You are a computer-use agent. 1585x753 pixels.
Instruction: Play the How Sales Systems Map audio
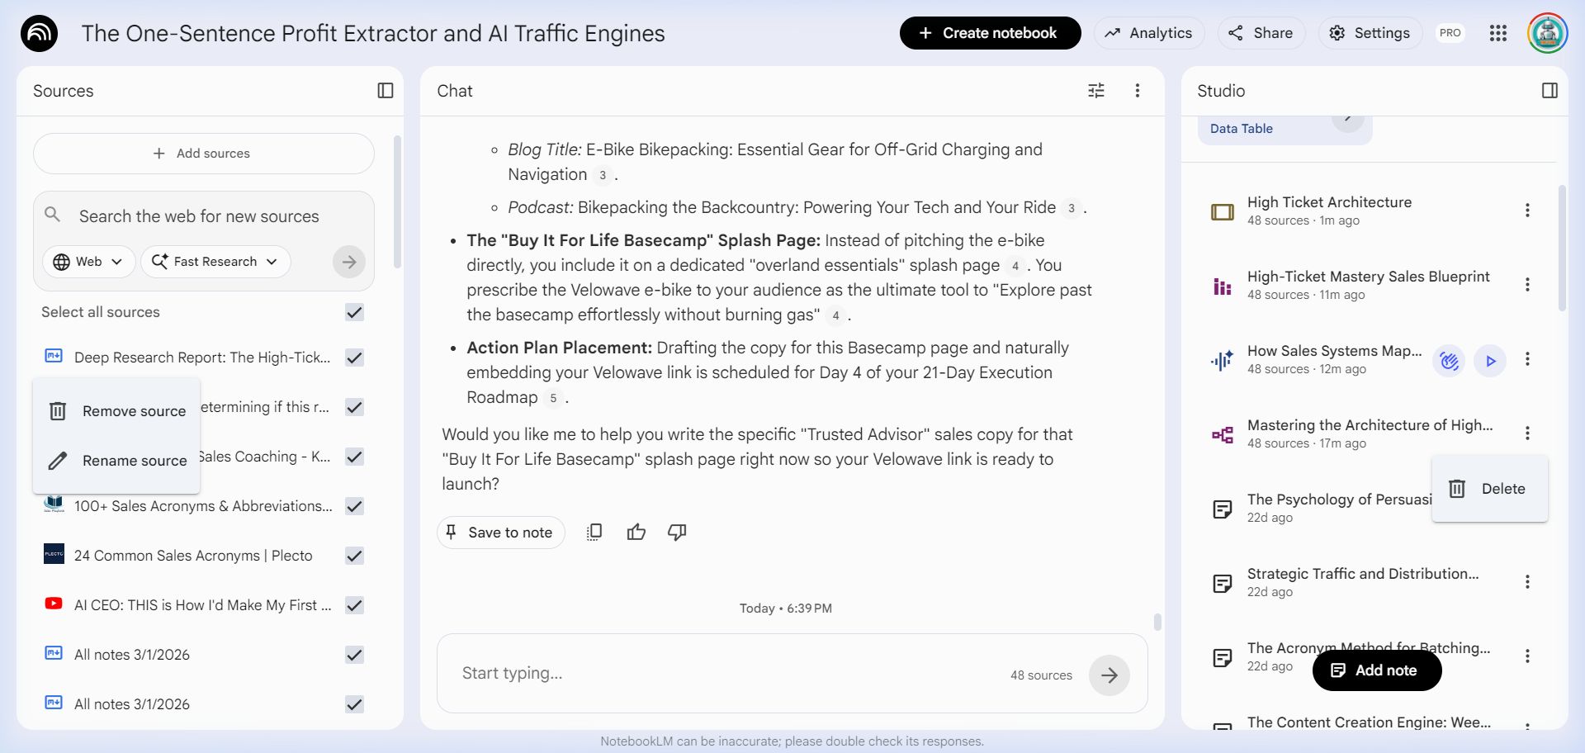(x=1490, y=361)
